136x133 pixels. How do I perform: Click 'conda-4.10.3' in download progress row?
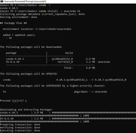[9, 113]
